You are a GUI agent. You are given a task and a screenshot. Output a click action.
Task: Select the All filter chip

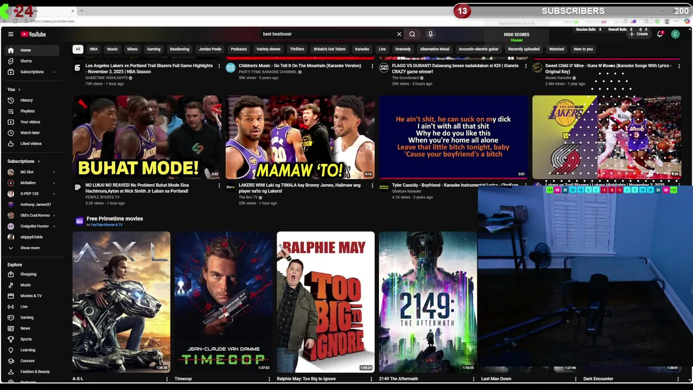[77, 49]
